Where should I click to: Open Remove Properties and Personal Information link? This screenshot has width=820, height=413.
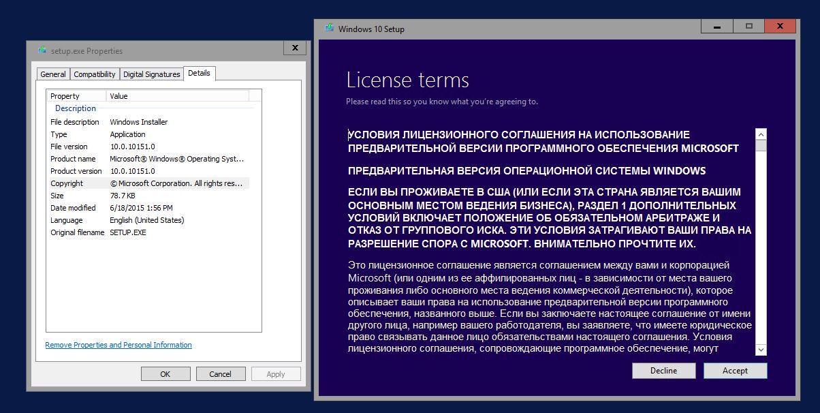click(119, 345)
